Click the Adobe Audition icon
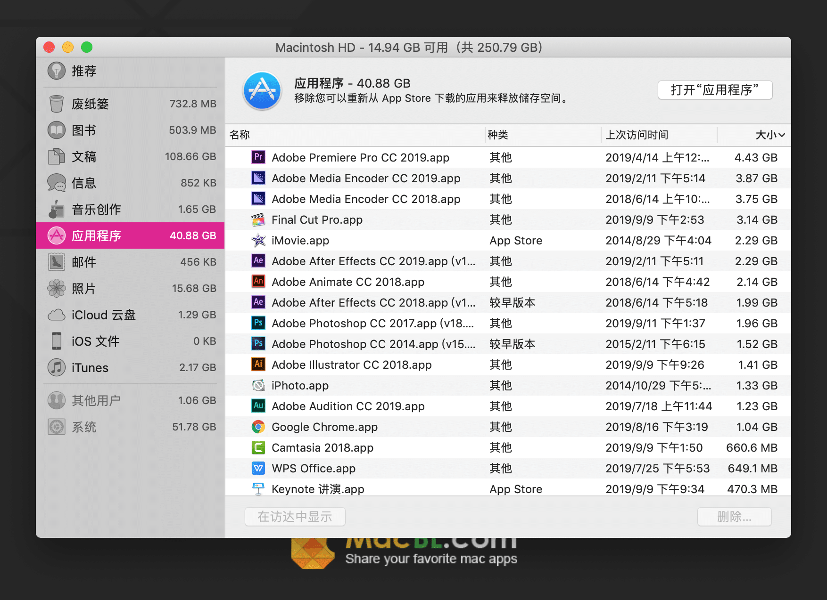The height and width of the screenshot is (600, 827). point(258,406)
